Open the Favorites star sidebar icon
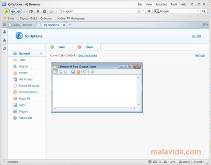Viewport: 211px width, 165px height. point(5,41)
